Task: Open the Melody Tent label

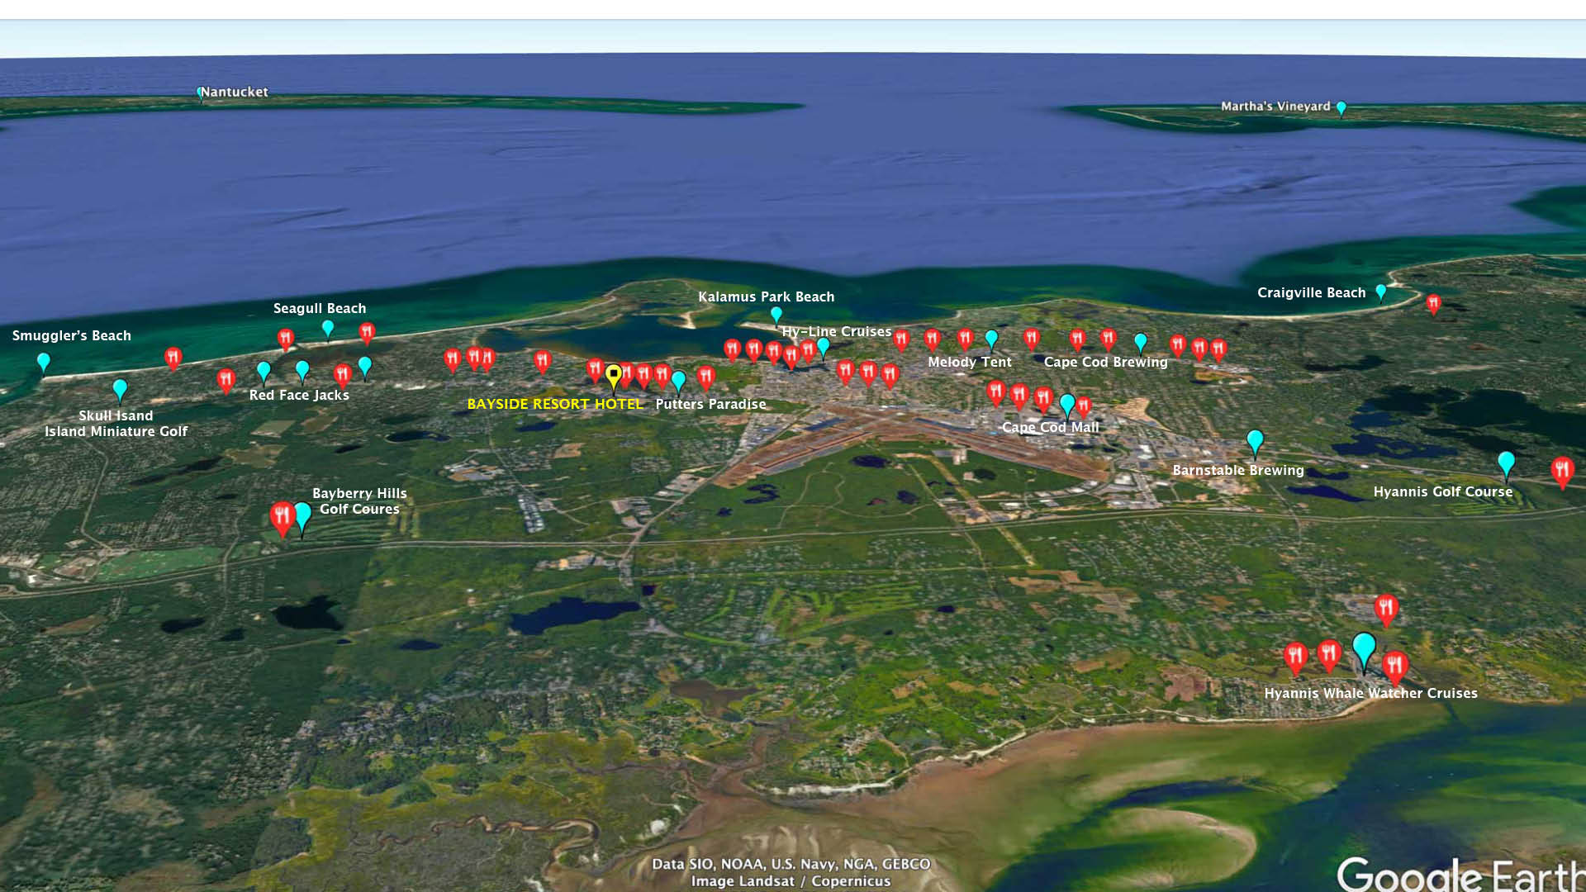Action: (x=969, y=362)
